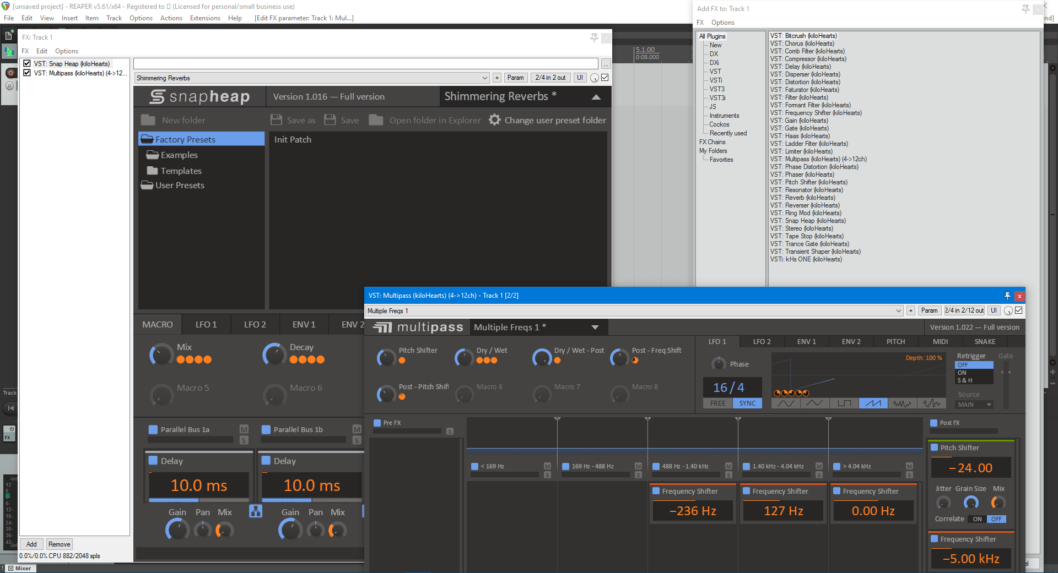Open the Extensions menu in REAPER
This screenshot has width=1058, height=573.
pos(205,18)
